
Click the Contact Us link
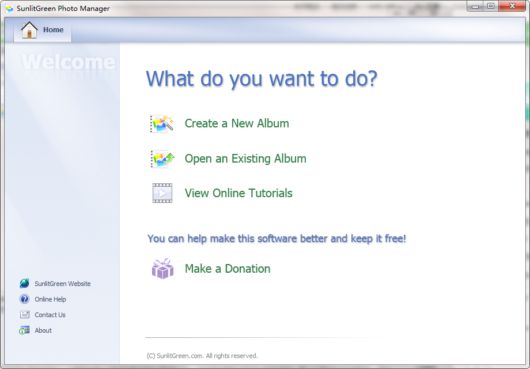50,315
